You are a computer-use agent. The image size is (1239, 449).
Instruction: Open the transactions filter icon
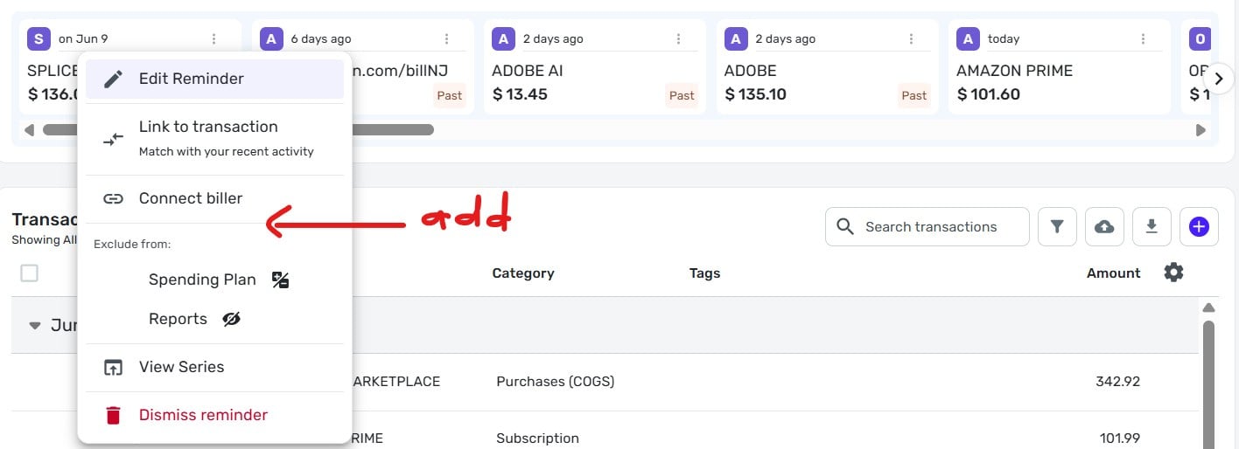tap(1057, 227)
